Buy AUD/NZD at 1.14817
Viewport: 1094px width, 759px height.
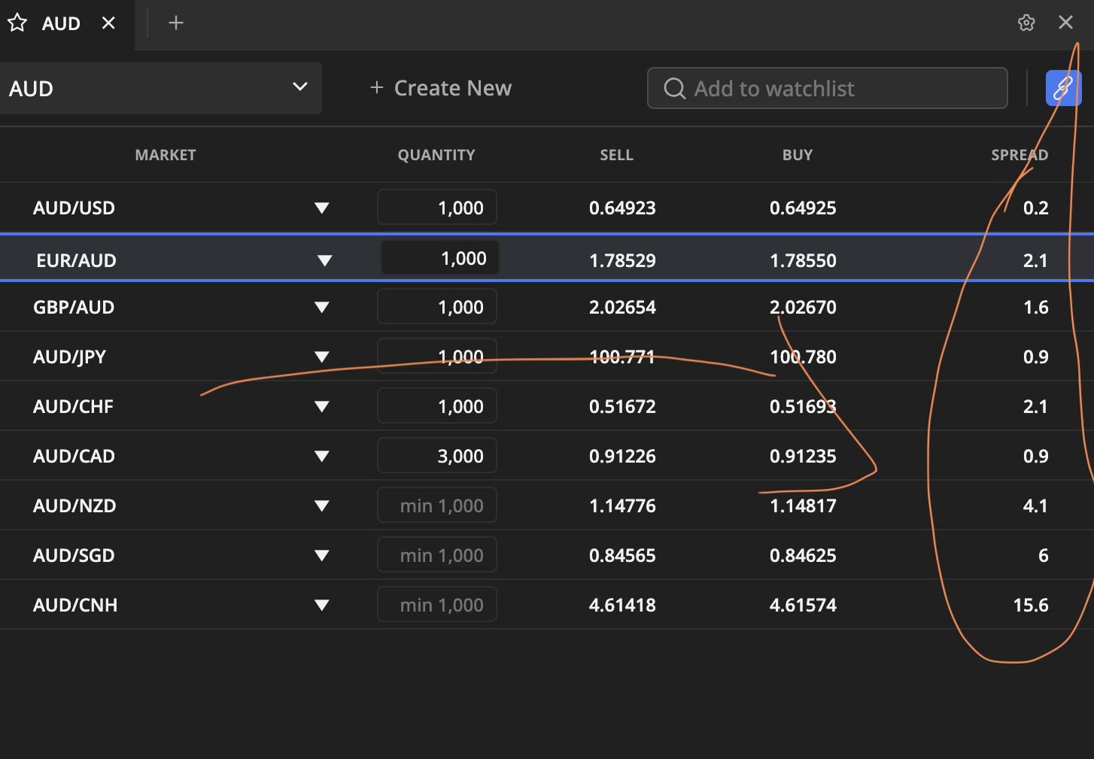[x=803, y=505]
